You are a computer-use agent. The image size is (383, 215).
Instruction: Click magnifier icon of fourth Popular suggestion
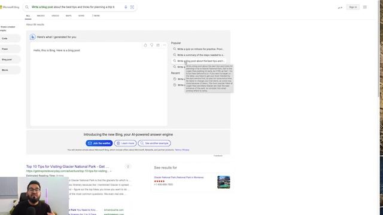(174, 66)
